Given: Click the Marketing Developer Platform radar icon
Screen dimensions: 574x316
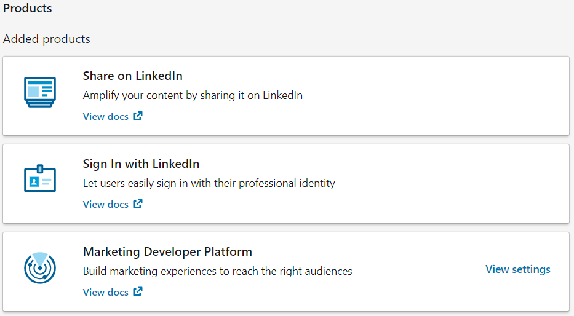Looking at the screenshot, I should [x=40, y=267].
